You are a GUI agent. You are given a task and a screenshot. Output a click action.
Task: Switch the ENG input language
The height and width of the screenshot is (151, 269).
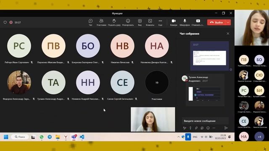click(195, 137)
